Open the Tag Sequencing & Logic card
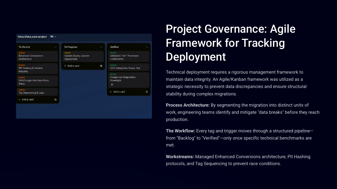Viewport: 337px width, 189px height. pos(37,93)
